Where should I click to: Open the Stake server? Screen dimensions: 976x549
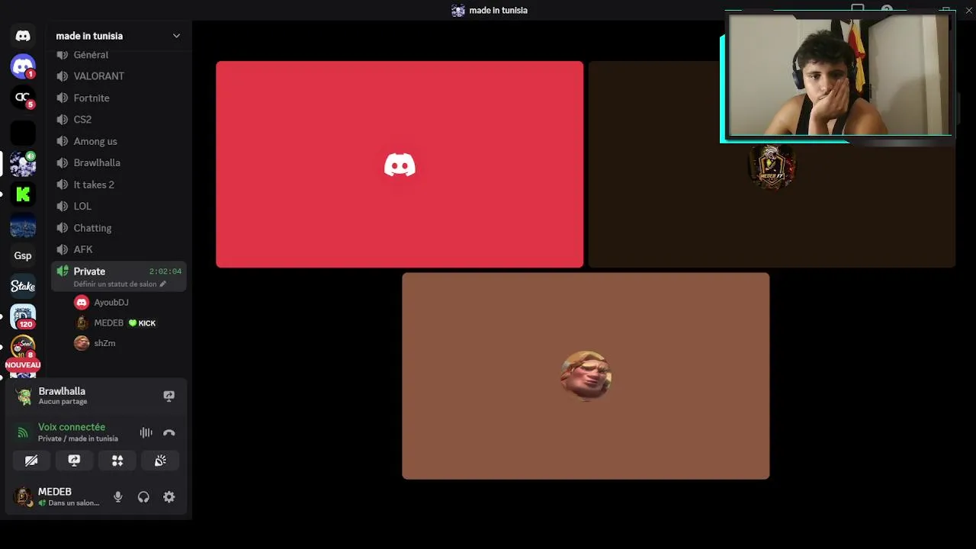(x=23, y=286)
